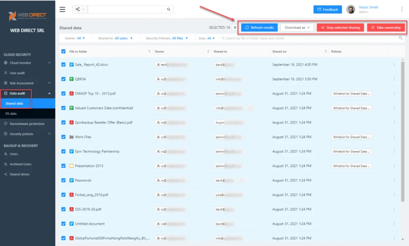This screenshot has width=409, height=246.
Task: Open row menu for Untitled document
Action: (x=394, y=224)
